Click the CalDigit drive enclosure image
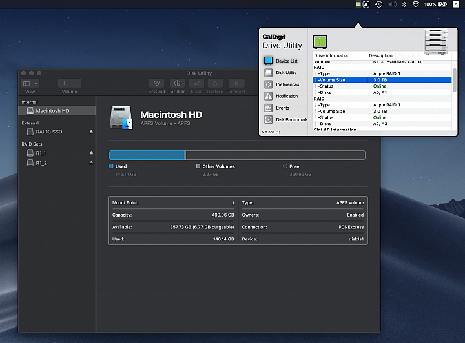 click(x=436, y=42)
